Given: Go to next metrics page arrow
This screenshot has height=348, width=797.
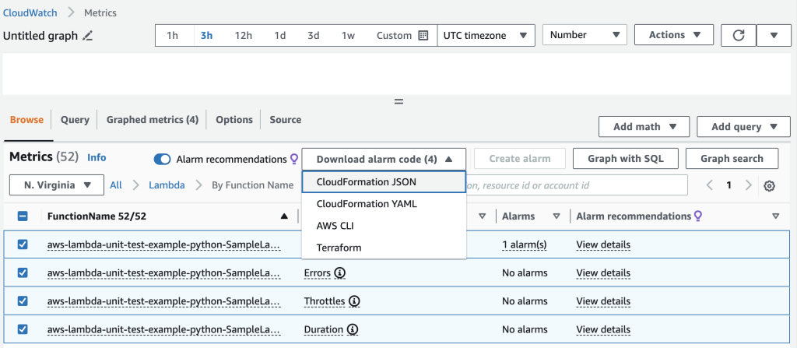Looking at the screenshot, I should pos(748,185).
